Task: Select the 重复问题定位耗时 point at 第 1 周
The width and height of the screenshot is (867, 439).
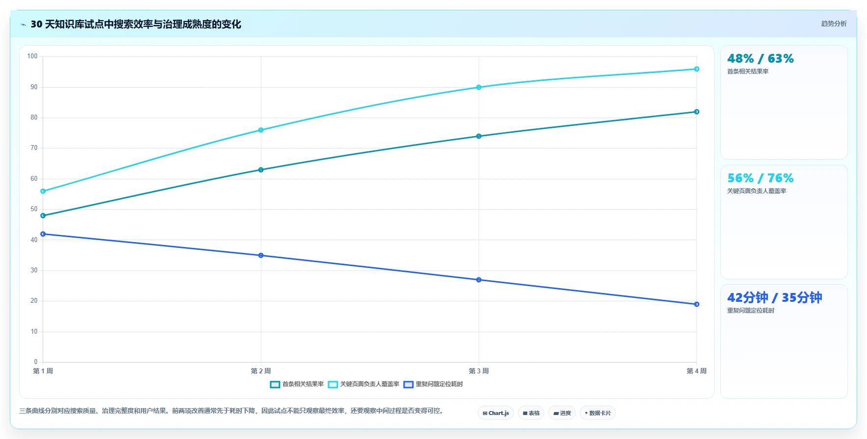Action: 43,234
